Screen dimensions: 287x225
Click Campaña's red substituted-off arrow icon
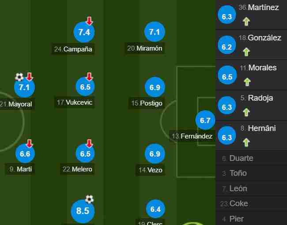pos(89,21)
